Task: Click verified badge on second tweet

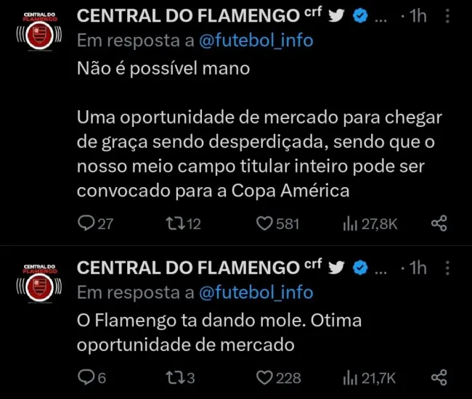Action: pos(359,268)
